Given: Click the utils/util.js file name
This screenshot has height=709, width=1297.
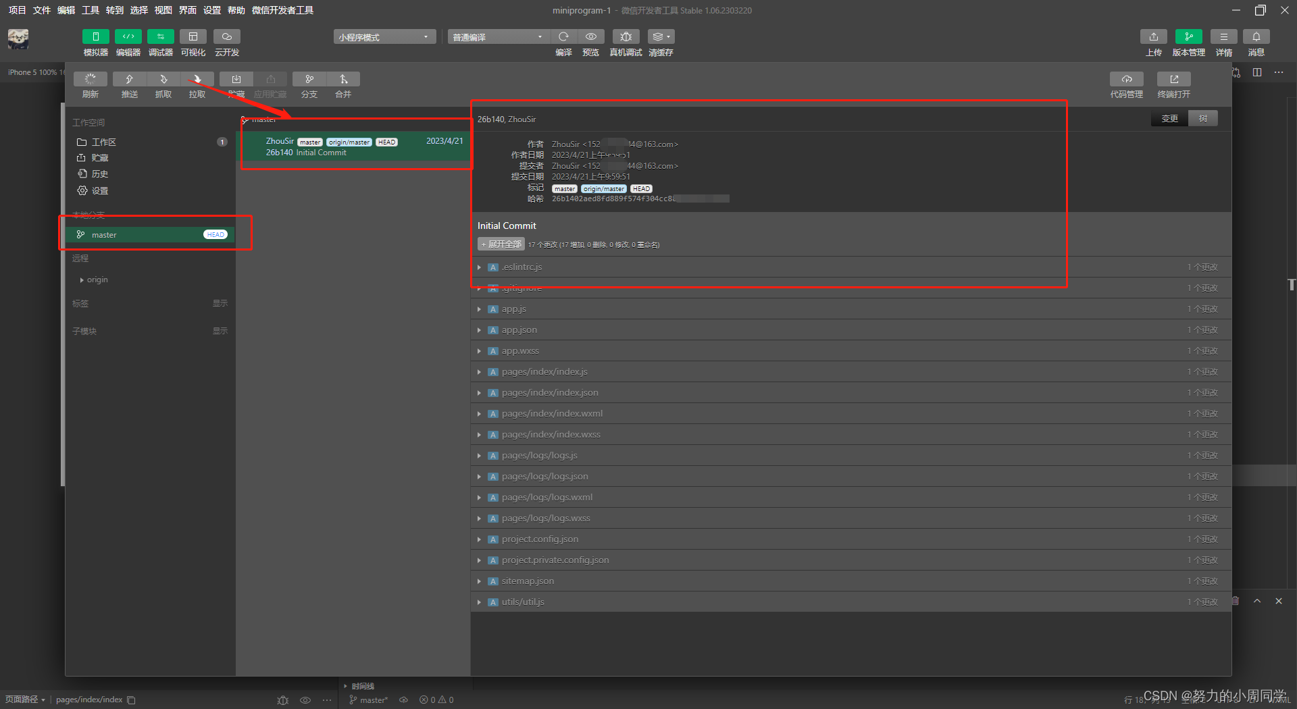Looking at the screenshot, I should [523, 602].
